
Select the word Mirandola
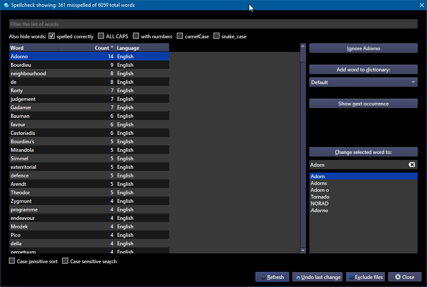point(89,150)
